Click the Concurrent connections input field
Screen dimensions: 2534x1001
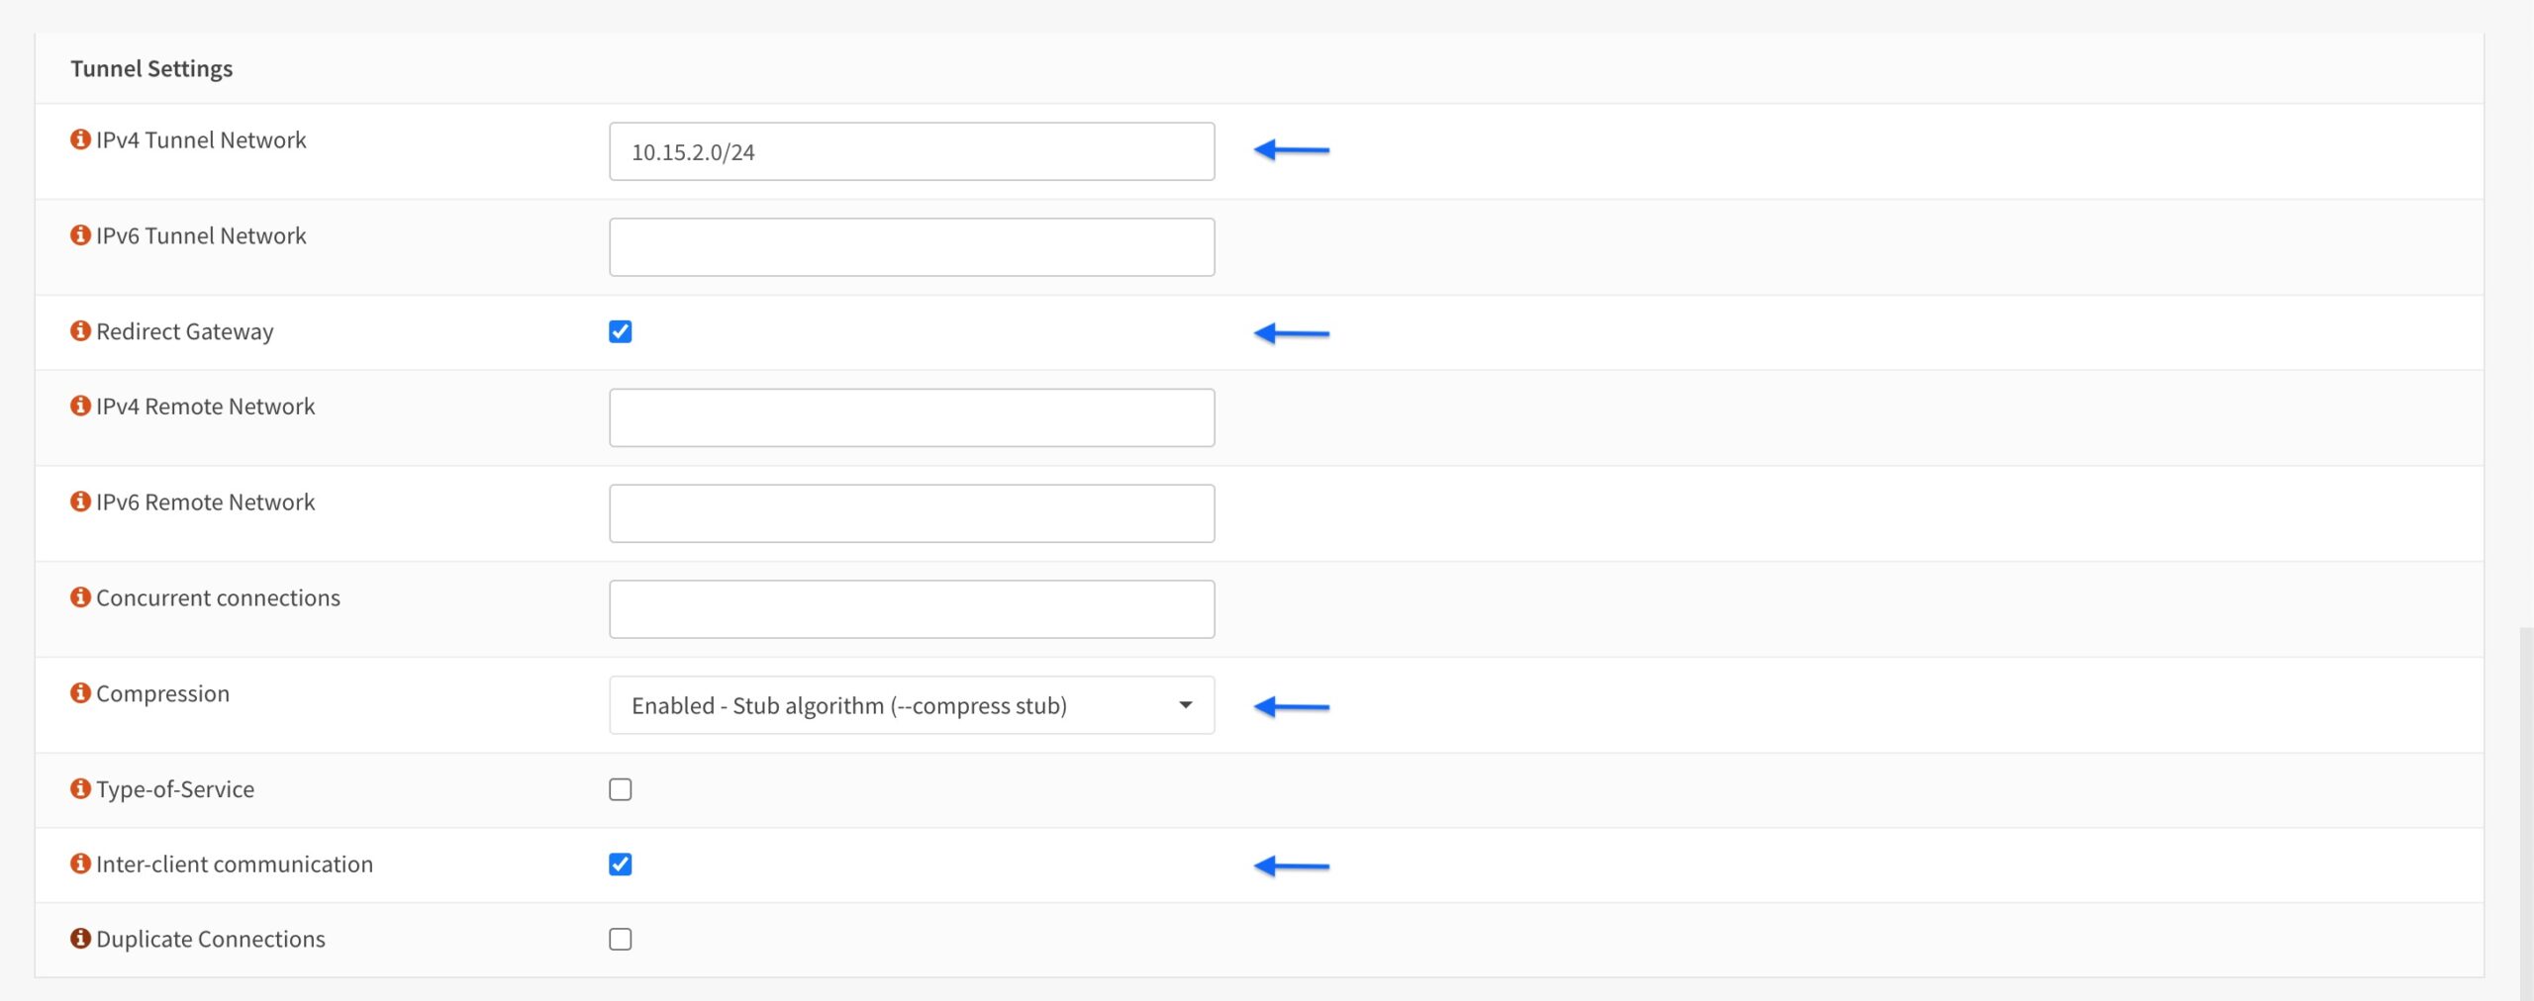911,608
